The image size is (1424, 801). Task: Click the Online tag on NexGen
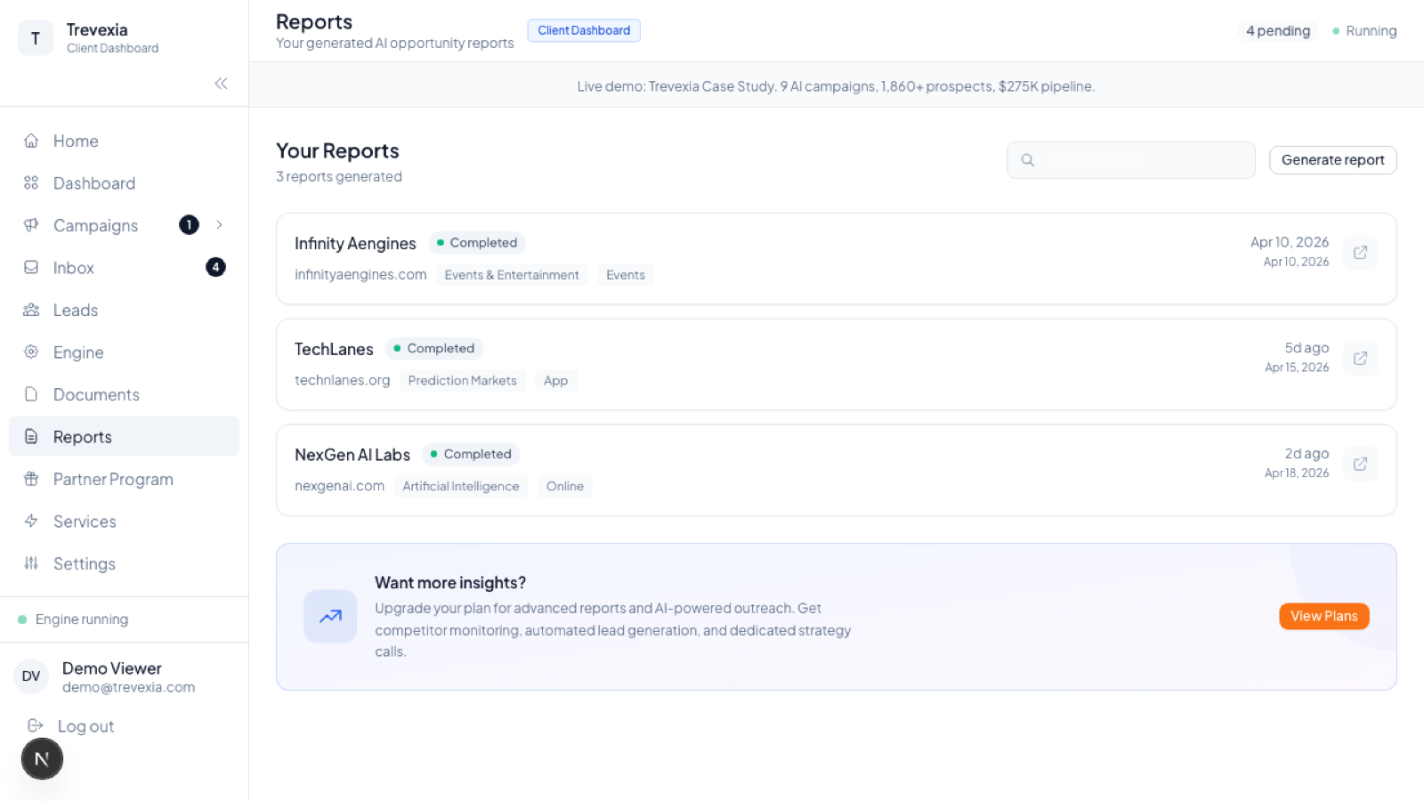click(x=565, y=486)
